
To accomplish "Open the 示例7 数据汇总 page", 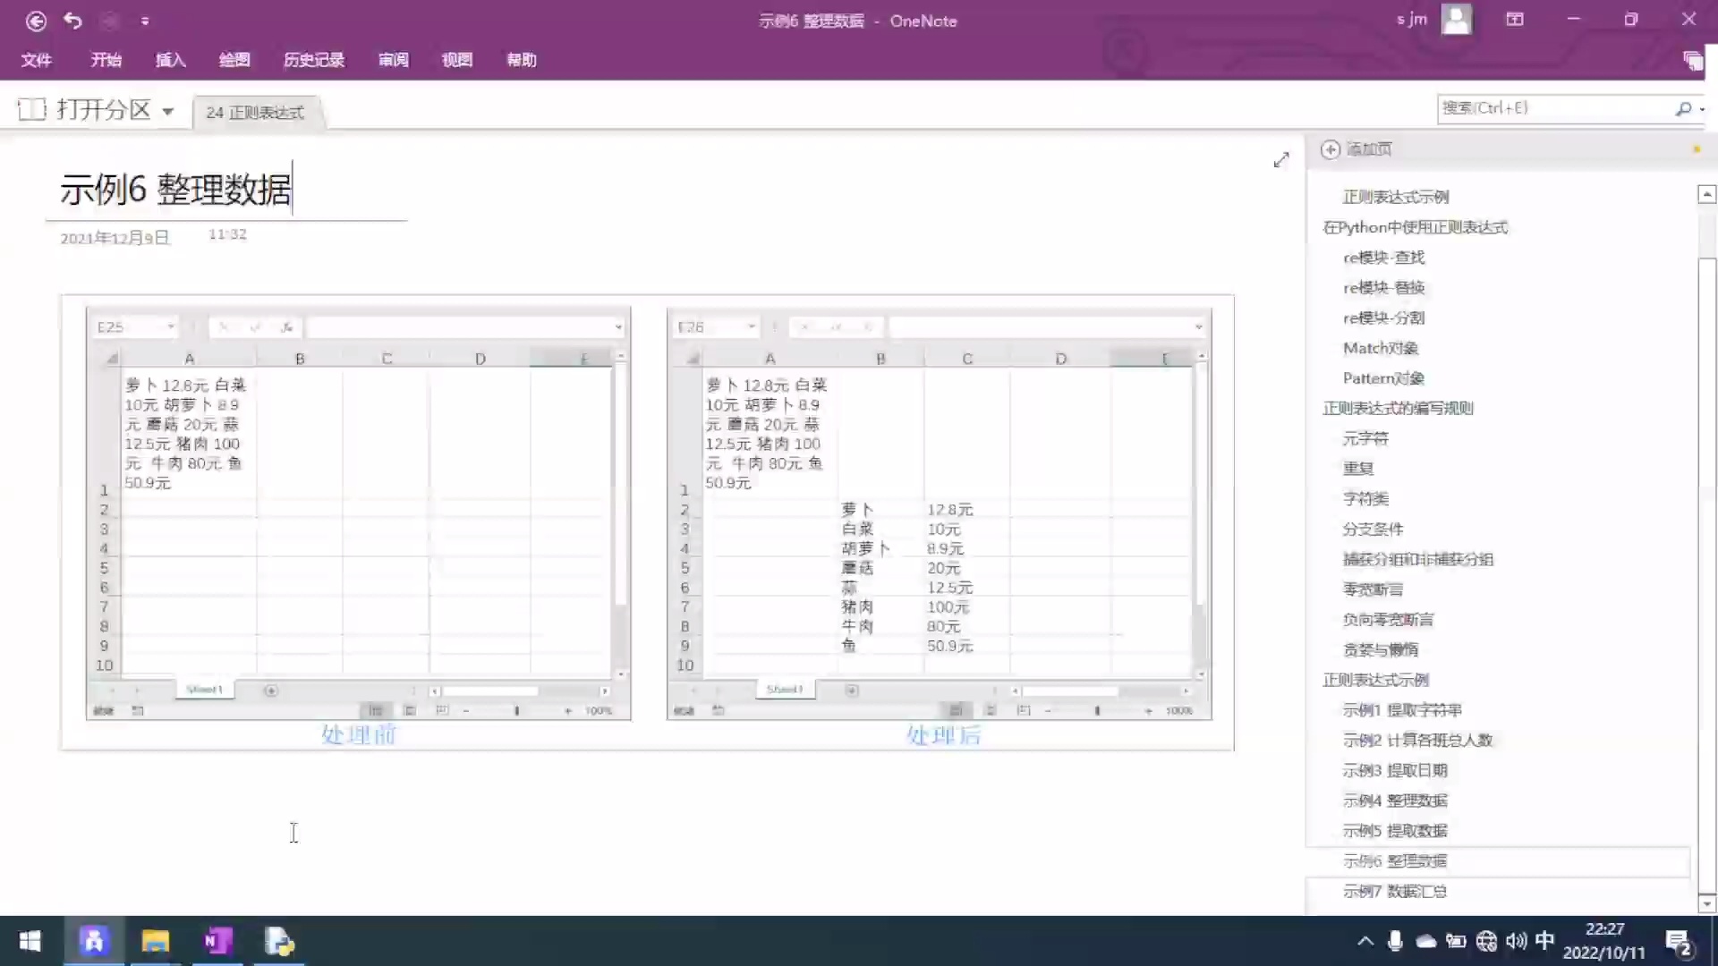I will pyautogui.click(x=1396, y=891).
